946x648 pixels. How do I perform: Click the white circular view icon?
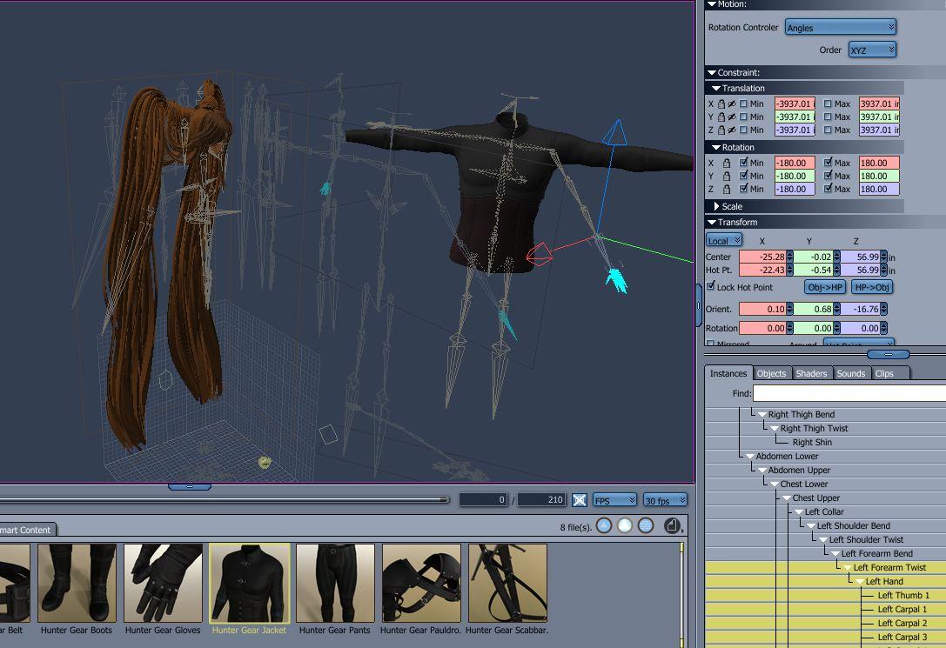tap(625, 525)
